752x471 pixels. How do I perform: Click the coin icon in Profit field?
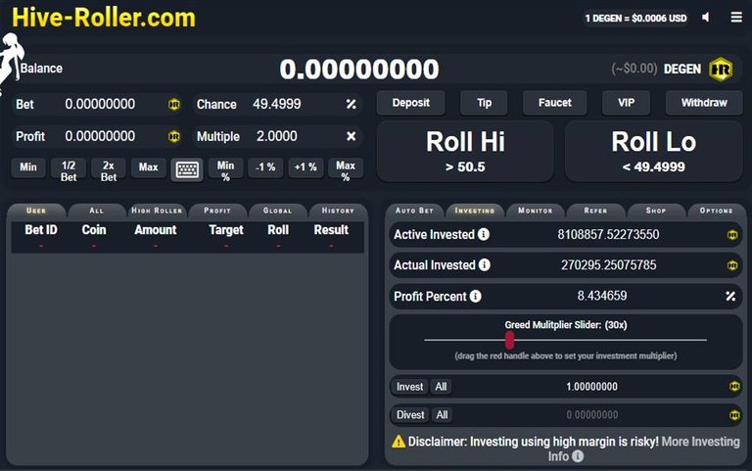(x=174, y=137)
